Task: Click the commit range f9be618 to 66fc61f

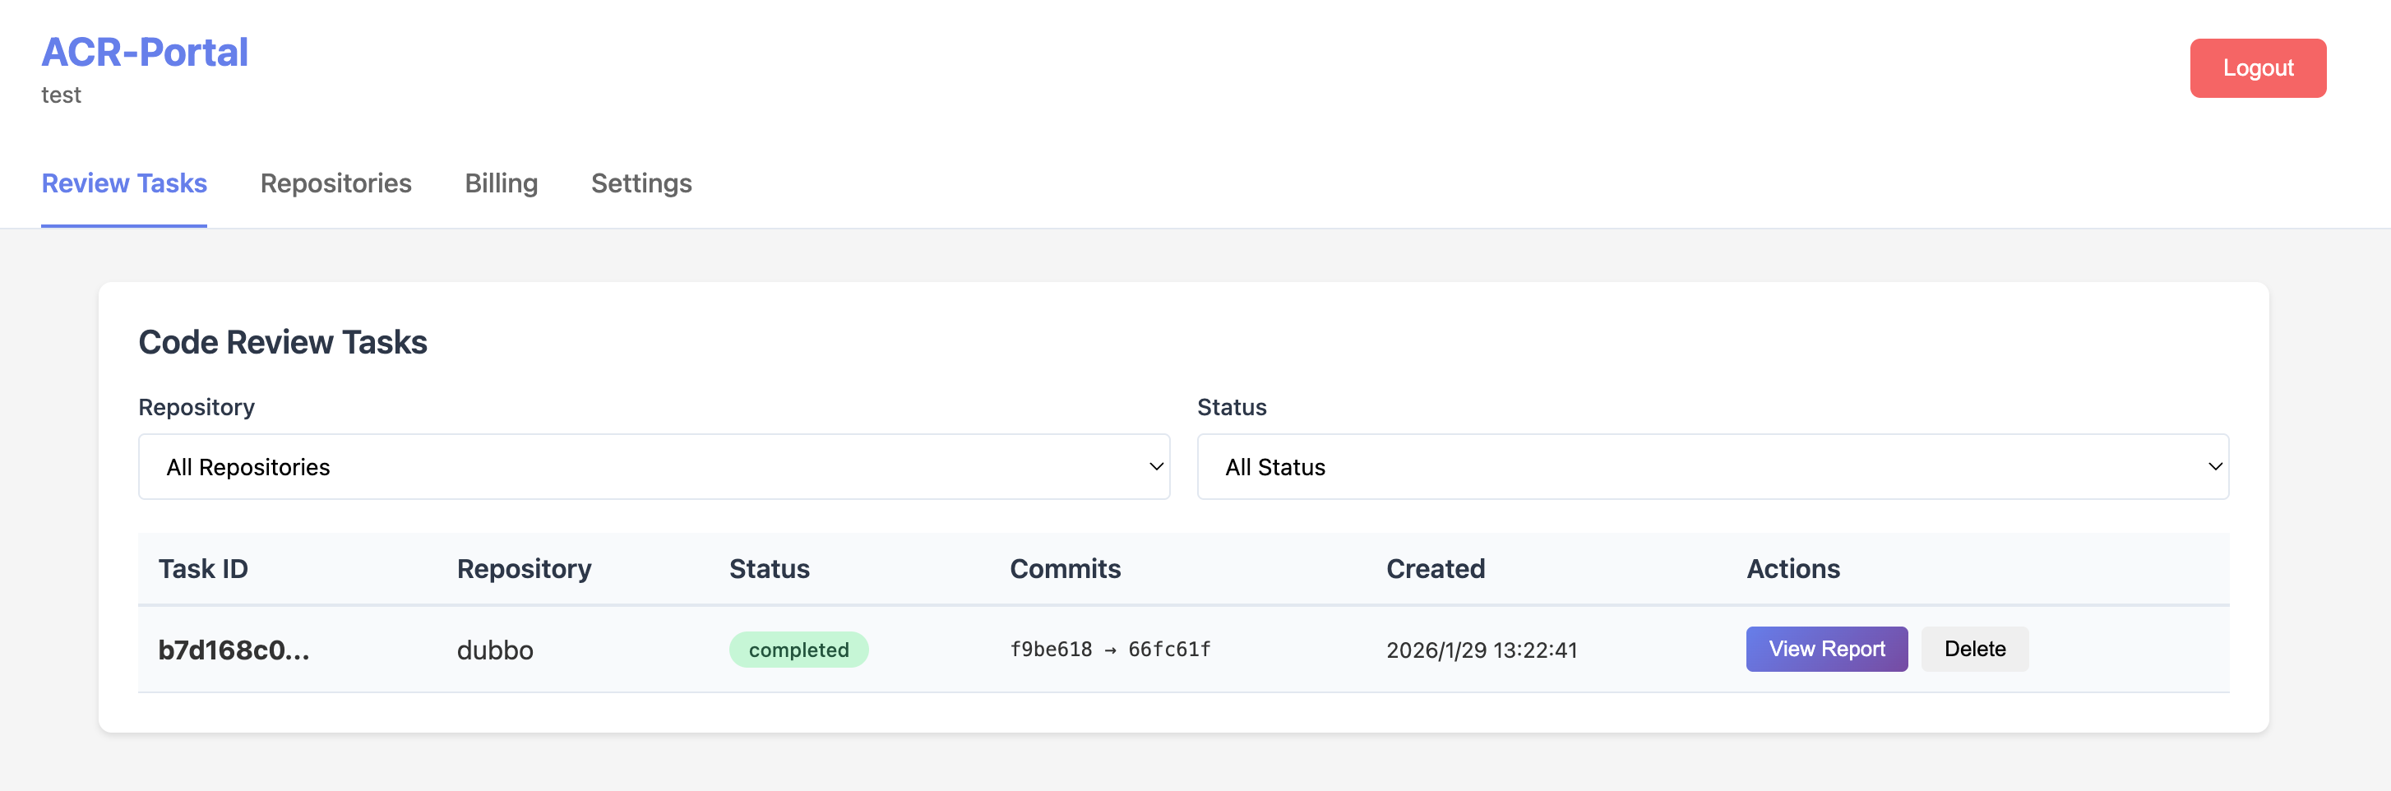Action: click(x=1109, y=649)
